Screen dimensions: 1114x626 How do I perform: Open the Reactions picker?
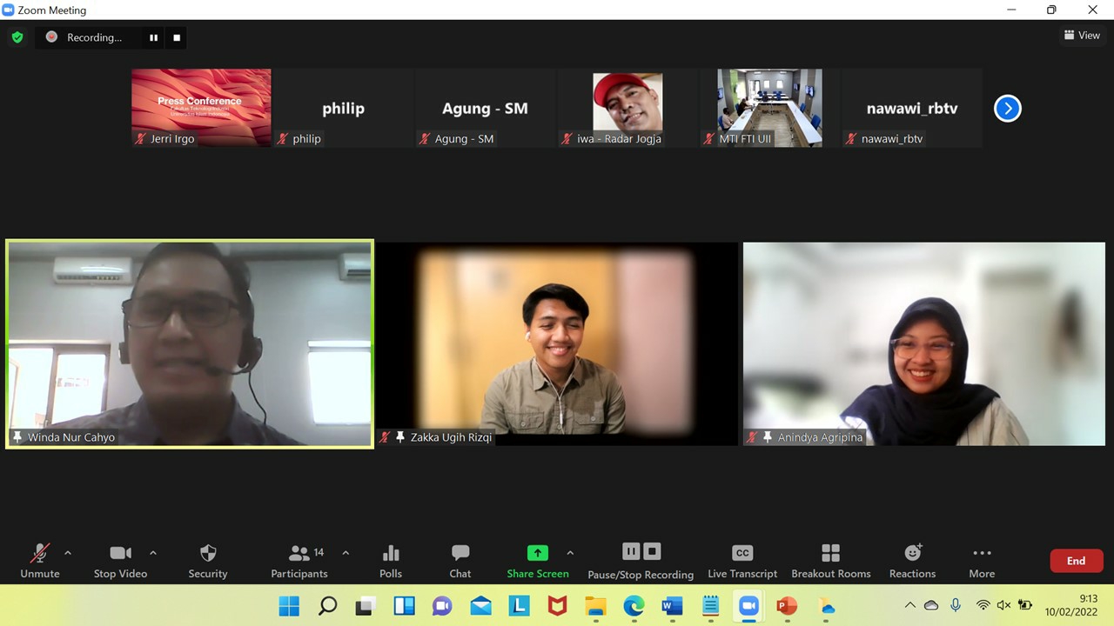click(912, 560)
